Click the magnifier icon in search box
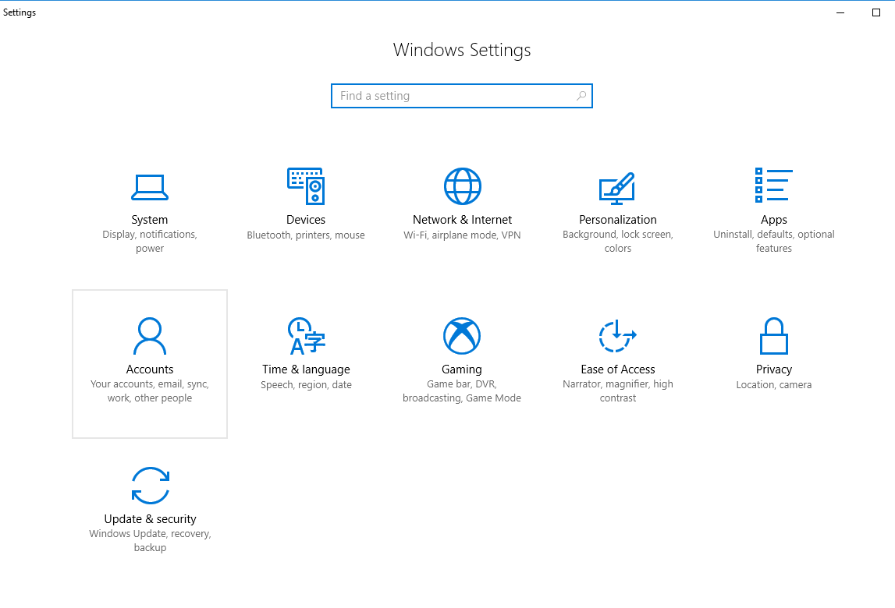Image resolution: width=895 pixels, height=608 pixels. [581, 96]
